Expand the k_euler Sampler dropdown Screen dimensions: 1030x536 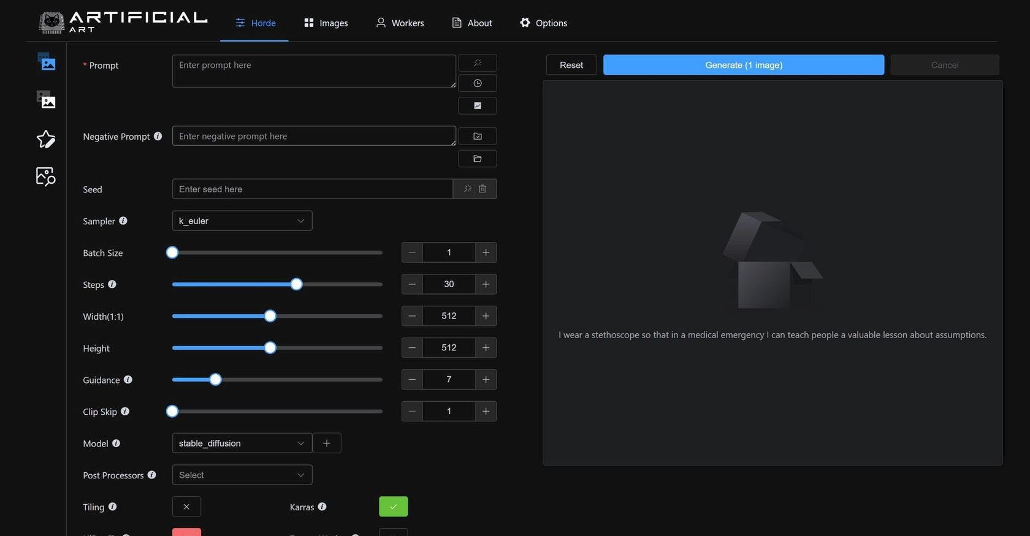point(242,221)
